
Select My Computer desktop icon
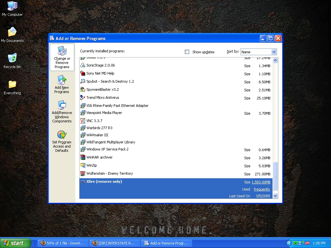point(12,9)
